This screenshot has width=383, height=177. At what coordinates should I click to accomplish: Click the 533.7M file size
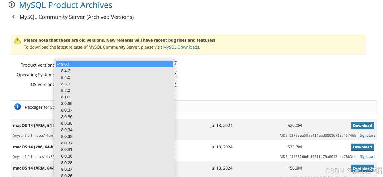pyautogui.click(x=295, y=147)
